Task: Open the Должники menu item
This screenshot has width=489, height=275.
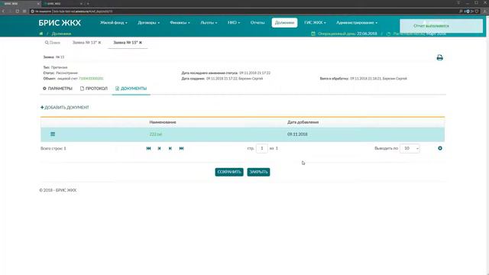Action: click(284, 23)
